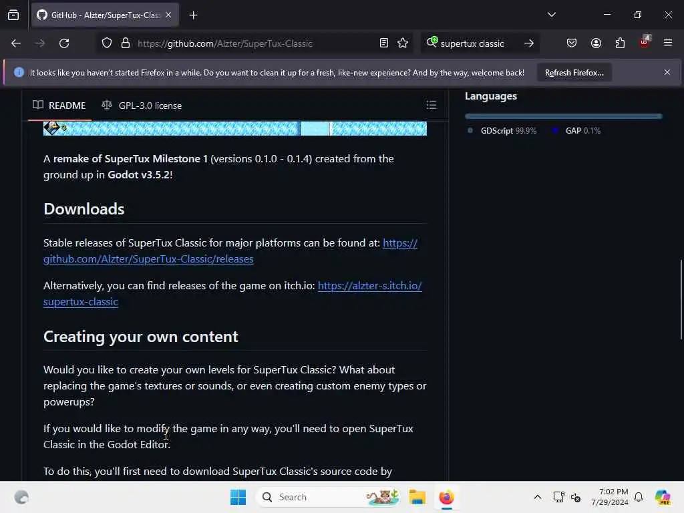Image resolution: width=684 pixels, height=513 pixels.
Task: Click the info icon in notification bar
Action: coord(19,72)
